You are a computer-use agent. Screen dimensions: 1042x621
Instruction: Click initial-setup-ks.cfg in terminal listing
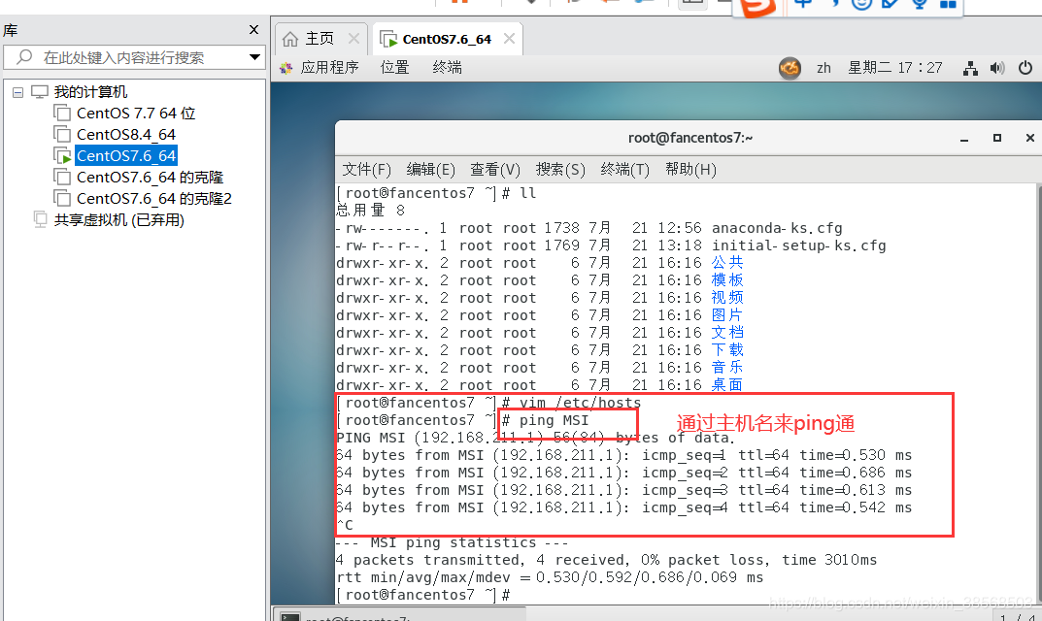tap(799, 245)
